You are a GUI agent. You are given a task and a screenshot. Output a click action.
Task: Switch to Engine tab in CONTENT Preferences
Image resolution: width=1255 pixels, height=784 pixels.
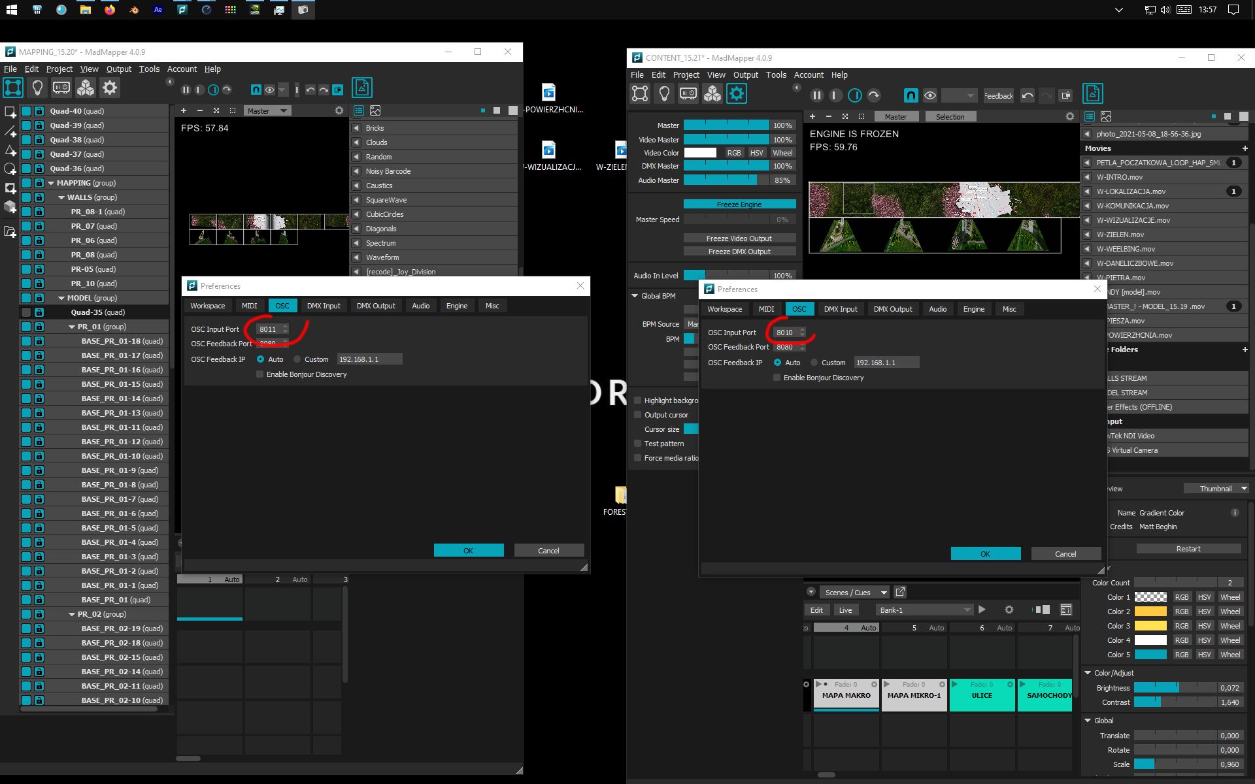(974, 309)
